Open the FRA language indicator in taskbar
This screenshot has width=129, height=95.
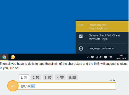[x=110, y=57]
